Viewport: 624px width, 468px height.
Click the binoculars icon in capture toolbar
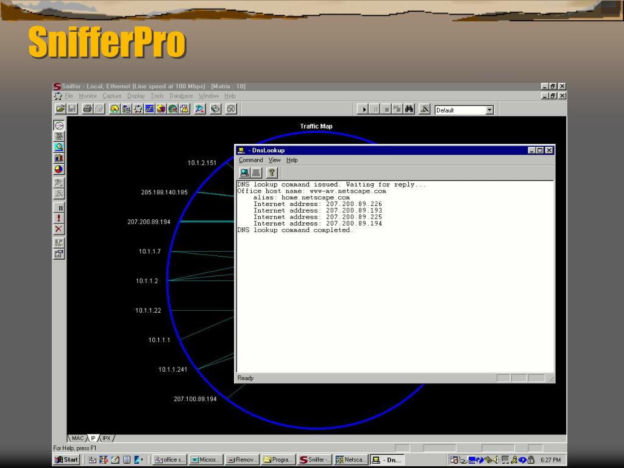pos(409,110)
